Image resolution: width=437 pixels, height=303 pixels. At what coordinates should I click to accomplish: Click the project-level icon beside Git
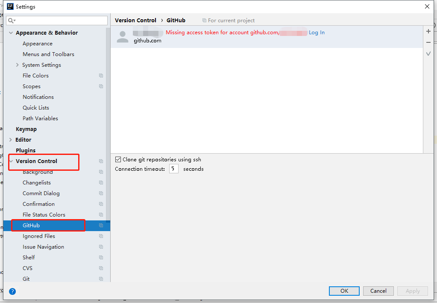click(101, 279)
